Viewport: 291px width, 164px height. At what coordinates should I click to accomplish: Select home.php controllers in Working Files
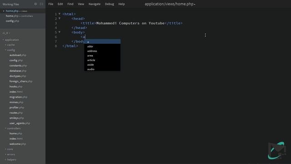click(23, 16)
